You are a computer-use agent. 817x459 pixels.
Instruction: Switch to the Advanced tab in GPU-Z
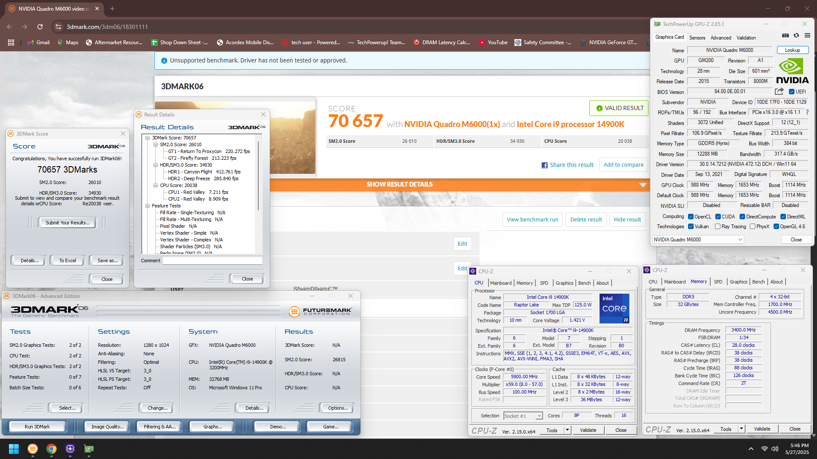tap(720, 38)
